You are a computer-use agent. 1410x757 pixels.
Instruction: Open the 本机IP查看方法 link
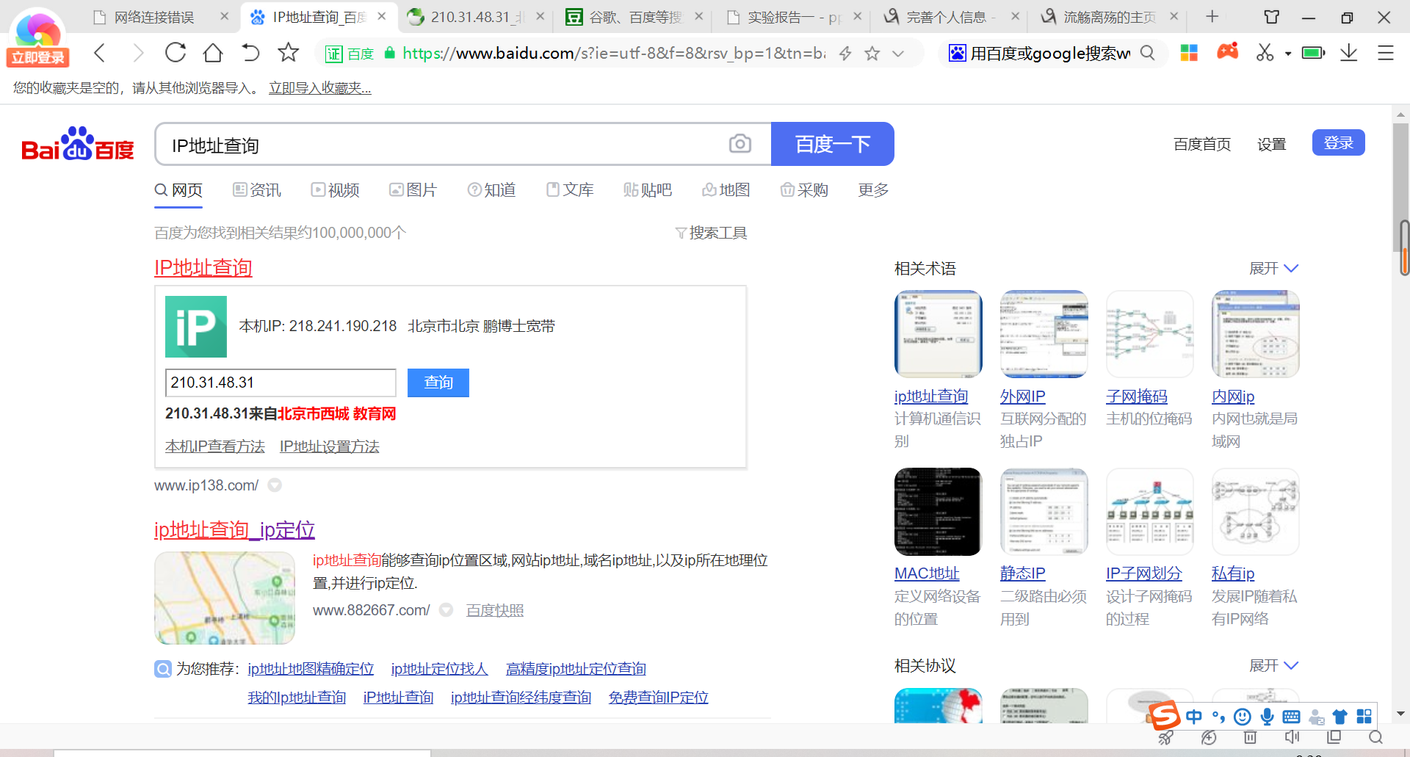click(x=215, y=446)
